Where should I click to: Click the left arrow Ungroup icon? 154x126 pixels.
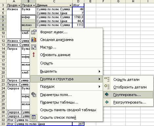click(107, 102)
